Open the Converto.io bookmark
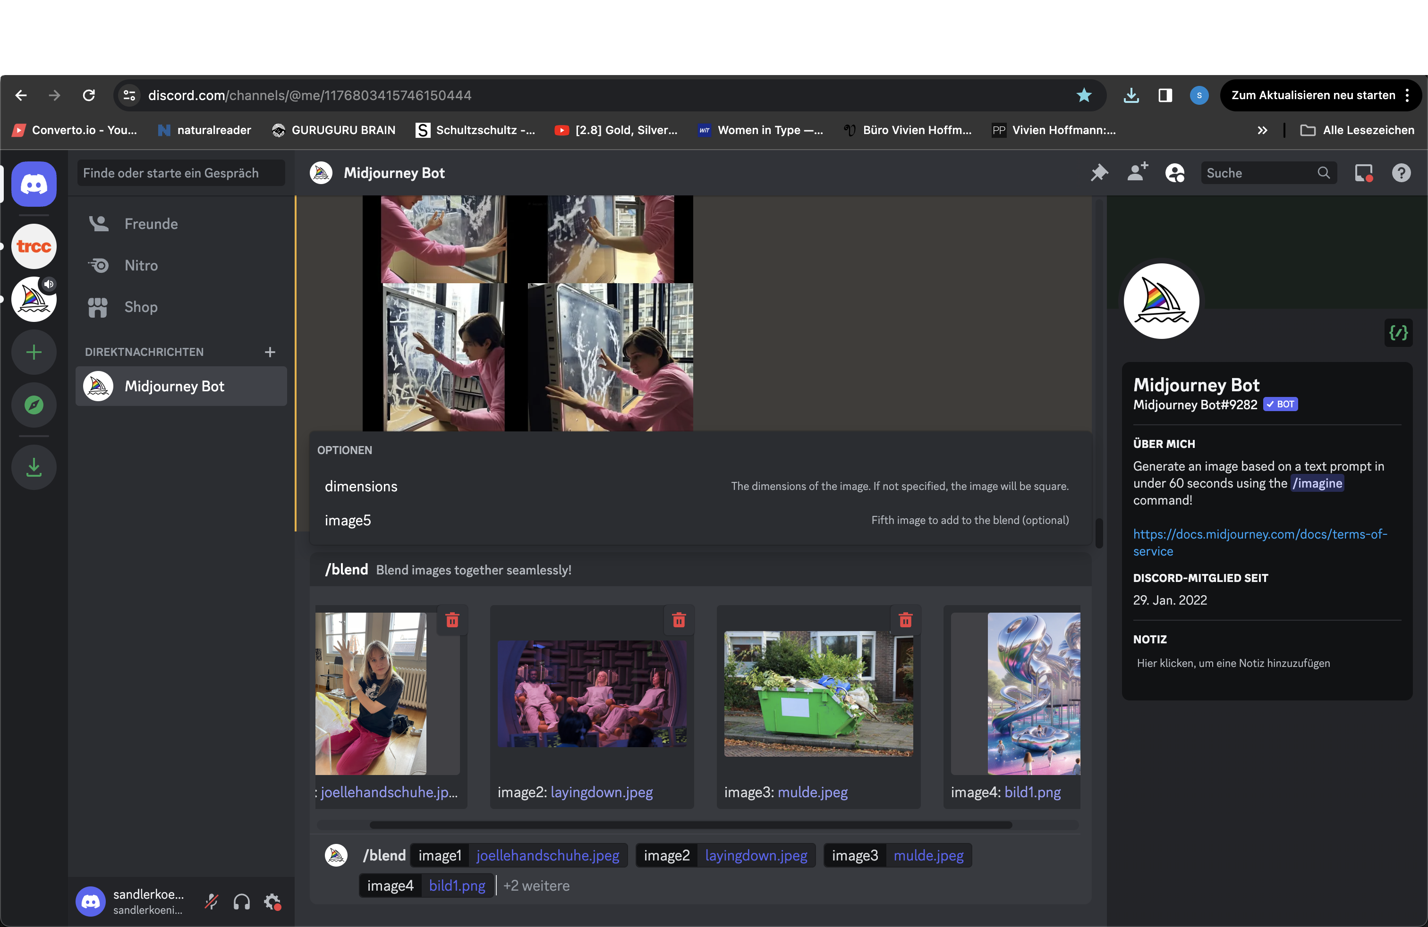The height and width of the screenshot is (927, 1428). 75,130
